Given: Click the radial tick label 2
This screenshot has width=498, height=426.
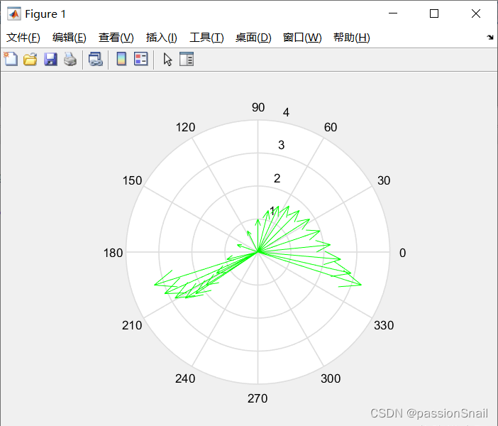Looking at the screenshot, I should [x=277, y=178].
